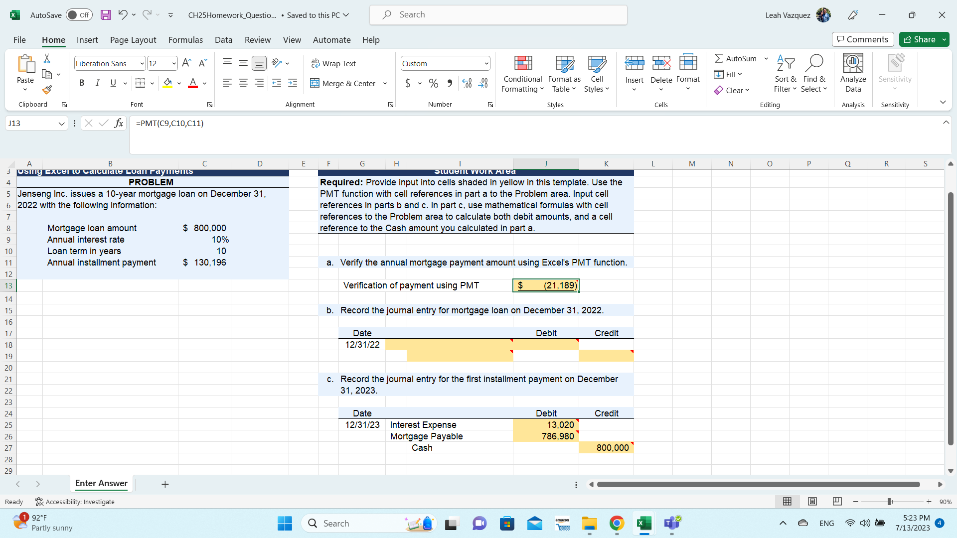
Task: Open the Formulas ribbon tab
Action: click(185, 40)
